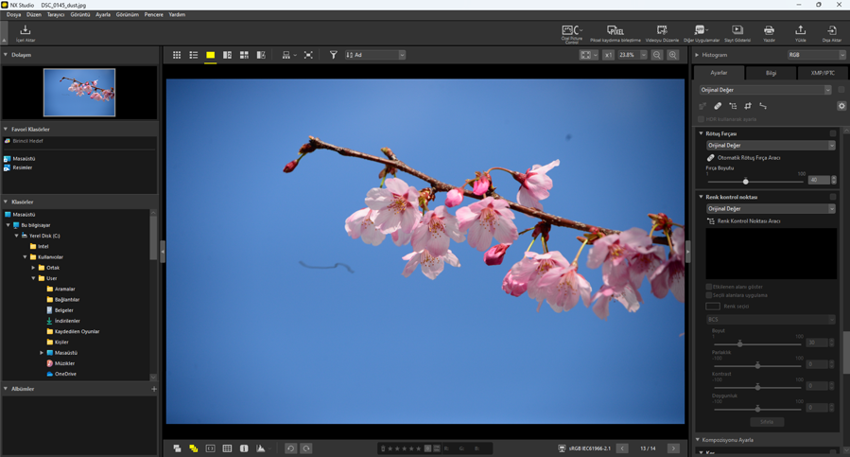Toggle the Rötuş Fırçası adjustment checkbox

click(833, 133)
